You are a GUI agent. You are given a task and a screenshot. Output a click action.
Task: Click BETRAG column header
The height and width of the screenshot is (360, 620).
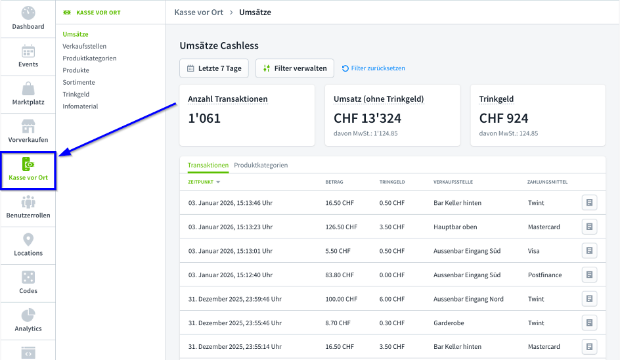[x=334, y=182]
